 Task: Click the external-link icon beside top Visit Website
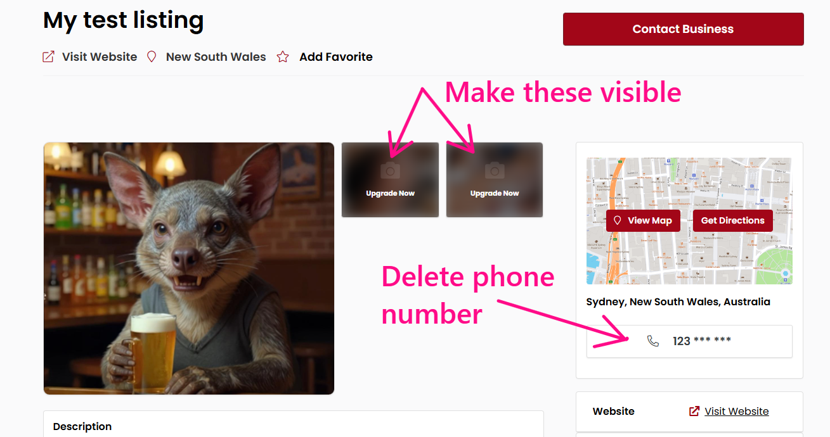tap(48, 57)
